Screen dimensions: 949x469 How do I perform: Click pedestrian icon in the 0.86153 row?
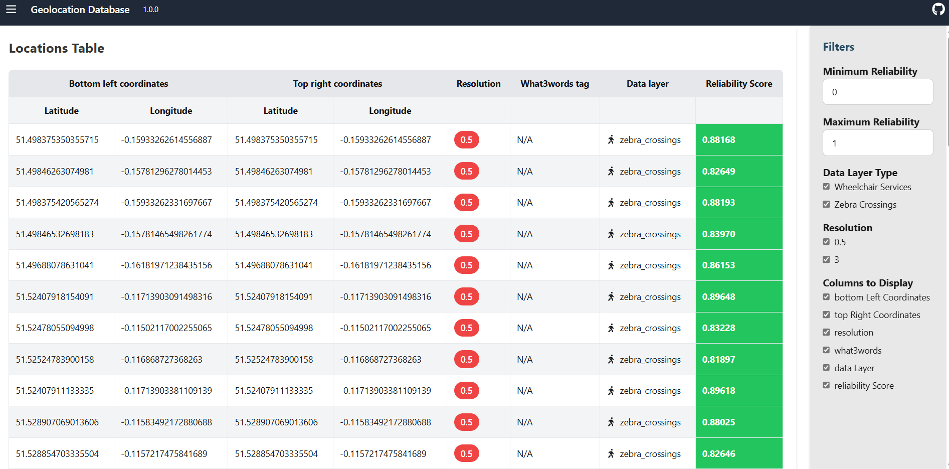(x=611, y=265)
